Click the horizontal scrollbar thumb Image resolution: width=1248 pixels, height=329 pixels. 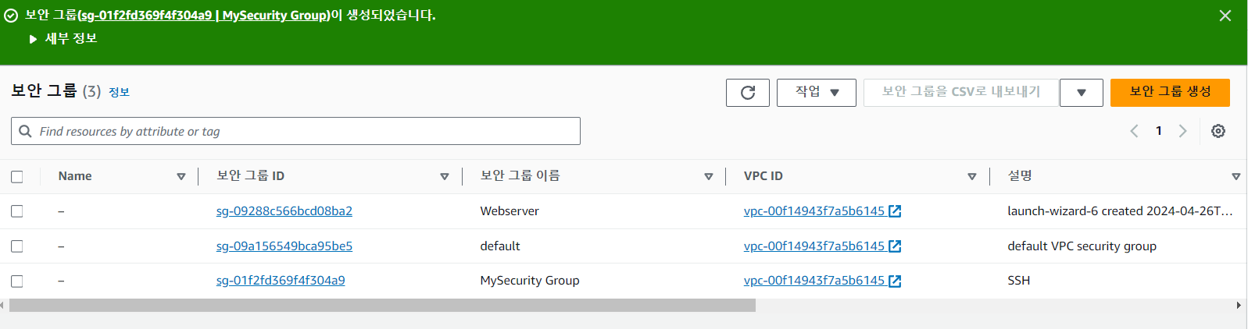382,306
